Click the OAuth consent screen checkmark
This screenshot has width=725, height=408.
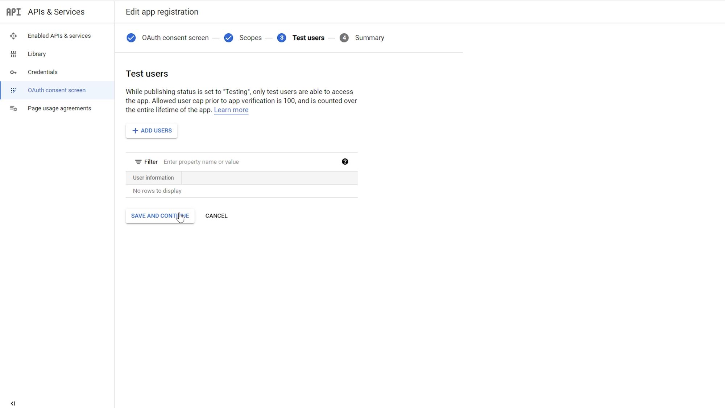pyautogui.click(x=131, y=37)
